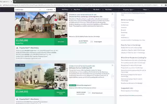
Task: Expand the Filters menu
Action: (x=146, y=10)
